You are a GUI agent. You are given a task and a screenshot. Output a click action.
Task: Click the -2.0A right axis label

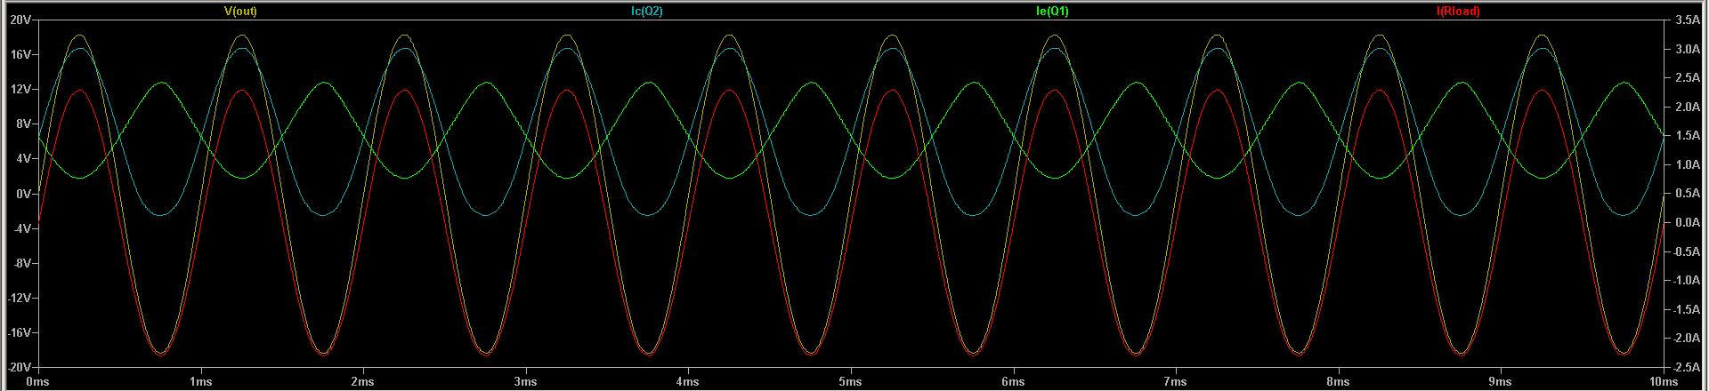pyautogui.click(x=1685, y=338)
